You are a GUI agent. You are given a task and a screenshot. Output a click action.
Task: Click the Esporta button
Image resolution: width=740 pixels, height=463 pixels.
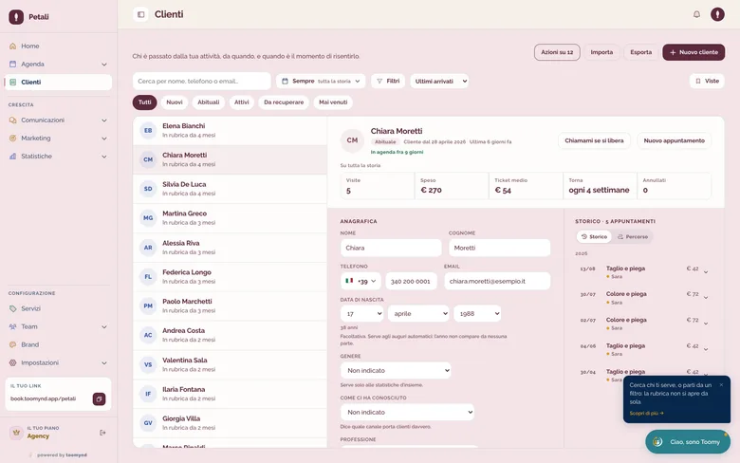click(641, 52)
